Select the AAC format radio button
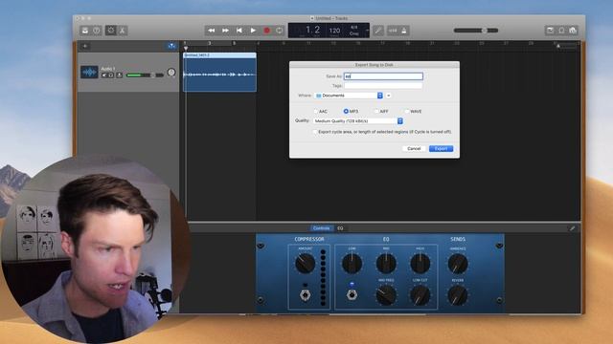Viewport: 613px width, 344px height. tap(316, 111)
